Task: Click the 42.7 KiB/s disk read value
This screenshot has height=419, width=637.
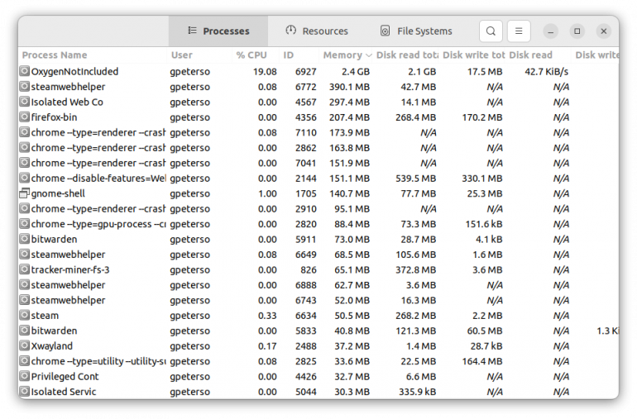Action: pos(546,72)
